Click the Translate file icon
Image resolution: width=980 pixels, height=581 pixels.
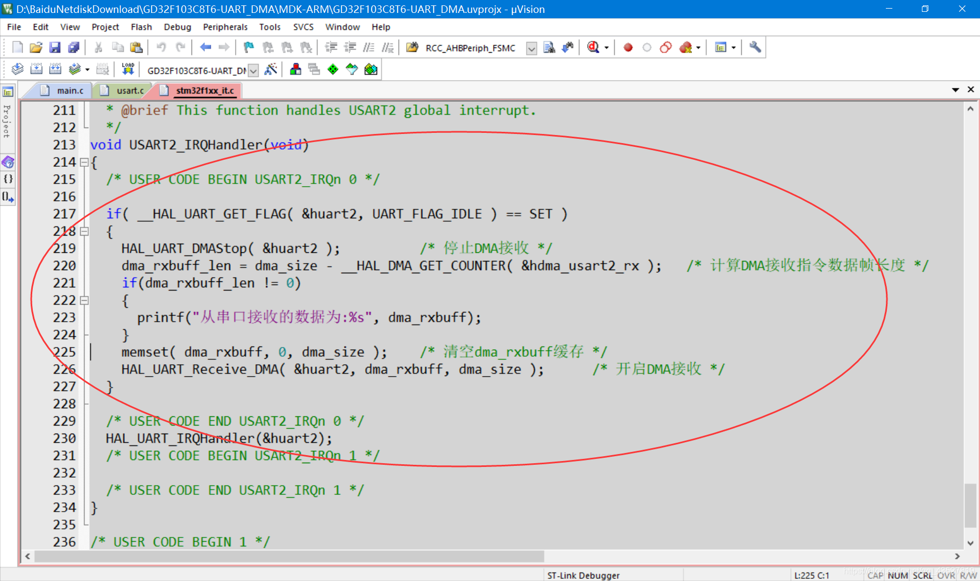[x=18, y=69]
